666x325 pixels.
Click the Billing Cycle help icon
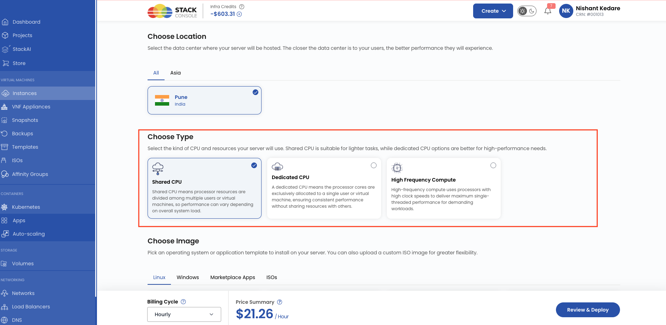point(183,302)
